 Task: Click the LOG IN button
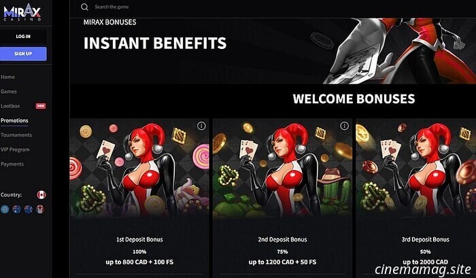tap(23, 37)
